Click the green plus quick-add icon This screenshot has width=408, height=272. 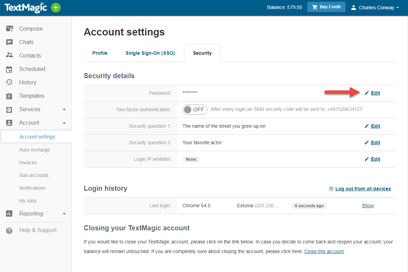(x=56, y=8)
